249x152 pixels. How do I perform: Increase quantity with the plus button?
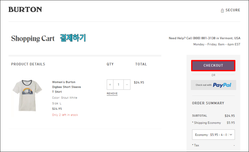point(110,85)
